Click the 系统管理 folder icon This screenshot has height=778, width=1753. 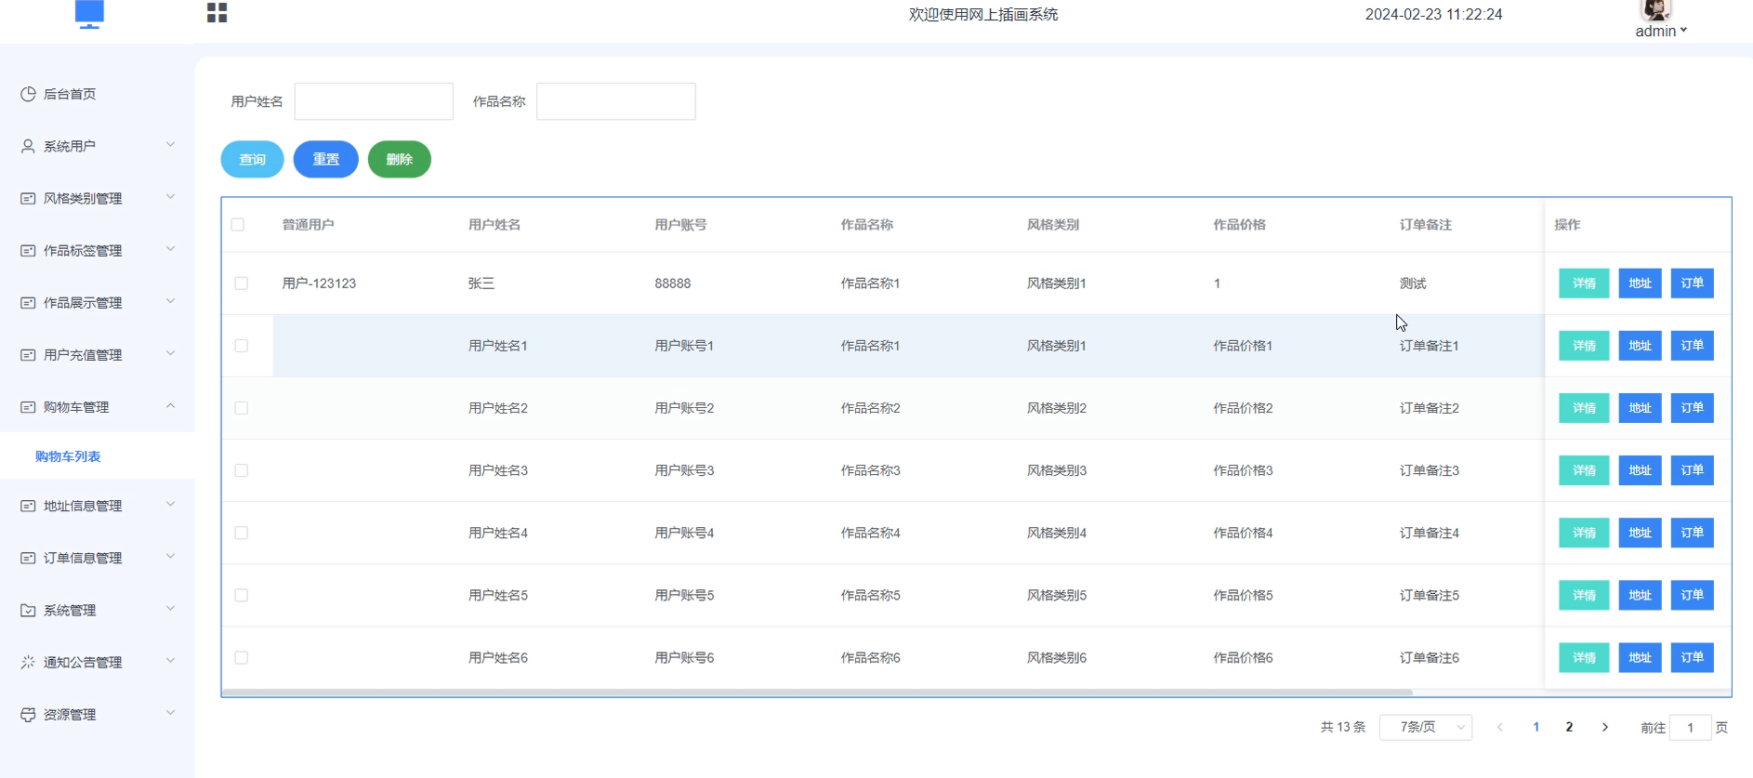click(28, 611)
